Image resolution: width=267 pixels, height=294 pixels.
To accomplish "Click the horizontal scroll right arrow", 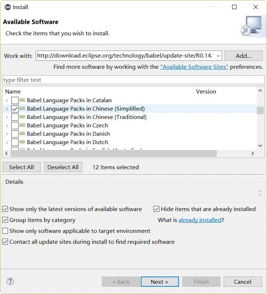I will [252, 154].
